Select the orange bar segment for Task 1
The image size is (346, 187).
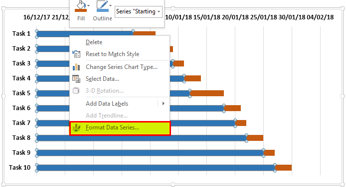pos(144,33)
